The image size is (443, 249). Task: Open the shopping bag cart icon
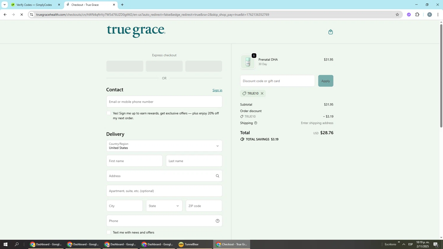click(x=330, y=32)
